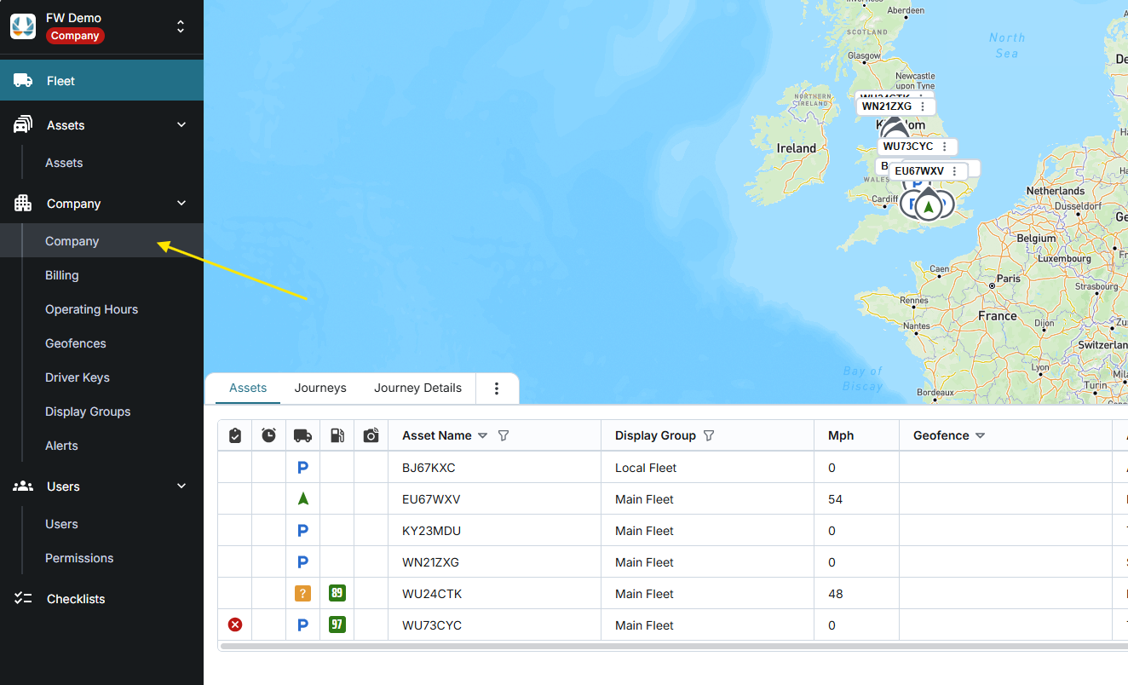Click the checklist status column header icon
Screen dimensions: 1128x685
[235, 435]
